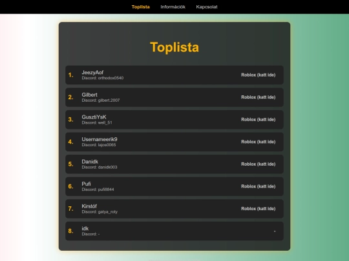Screen dimensions: 349x261
Task: Open Usernameerik9's Roblox (katt ide) link
Action: pos(258,142)
